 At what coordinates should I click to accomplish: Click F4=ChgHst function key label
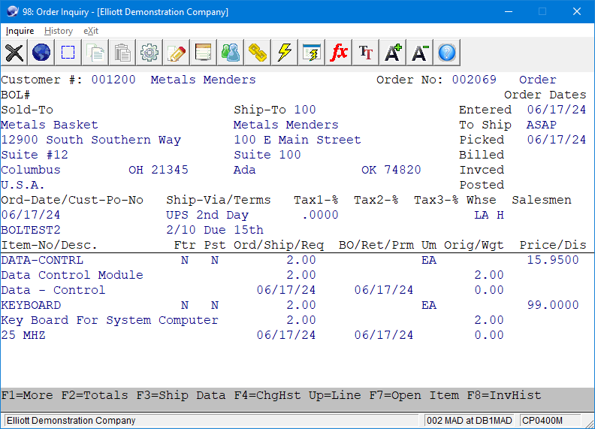[267, 395]
